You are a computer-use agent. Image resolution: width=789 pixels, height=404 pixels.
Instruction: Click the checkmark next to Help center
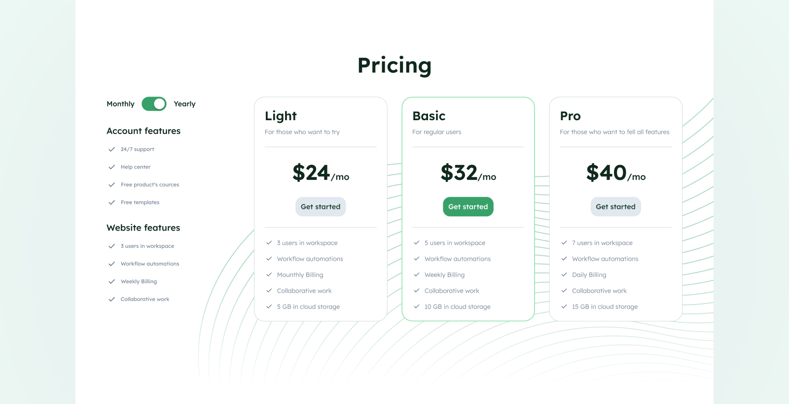[x=112, y=167]
